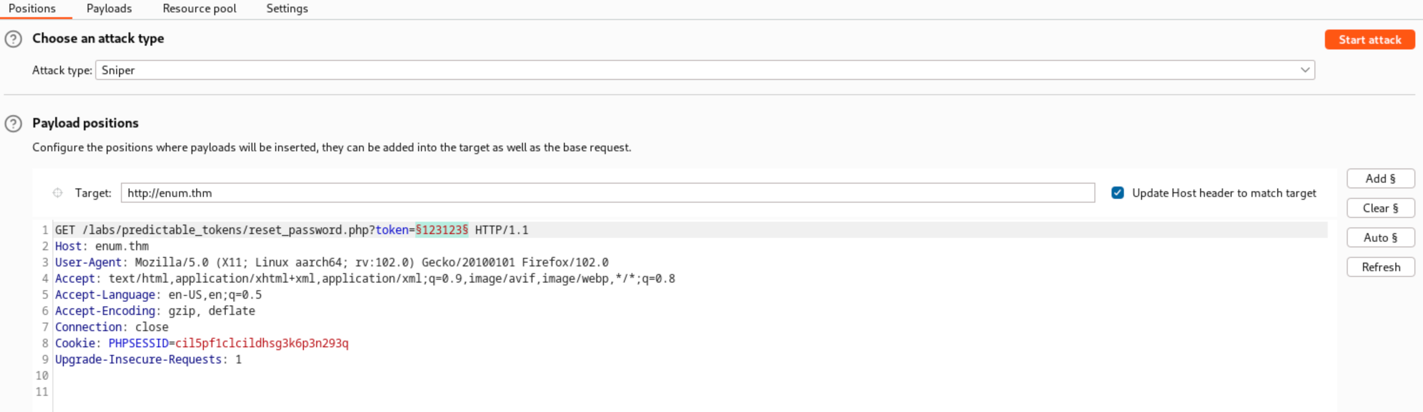Click the Clear § button

tap(1380, 208)
